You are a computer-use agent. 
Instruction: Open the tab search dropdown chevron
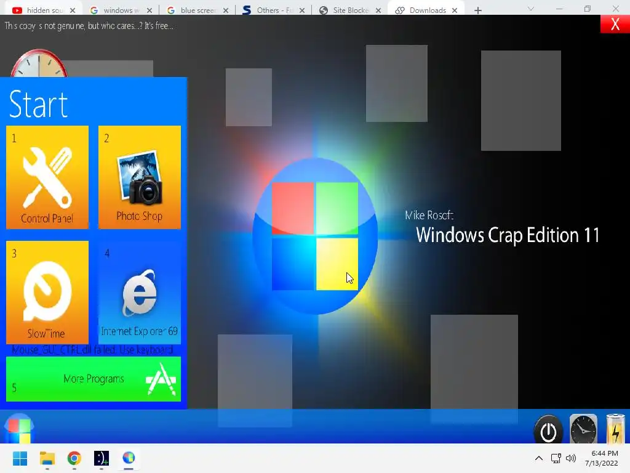pyautogui.click(x=531, y=9)
